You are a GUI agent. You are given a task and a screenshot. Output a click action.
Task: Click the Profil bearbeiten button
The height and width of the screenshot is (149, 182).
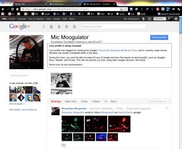tap(159, 38)
